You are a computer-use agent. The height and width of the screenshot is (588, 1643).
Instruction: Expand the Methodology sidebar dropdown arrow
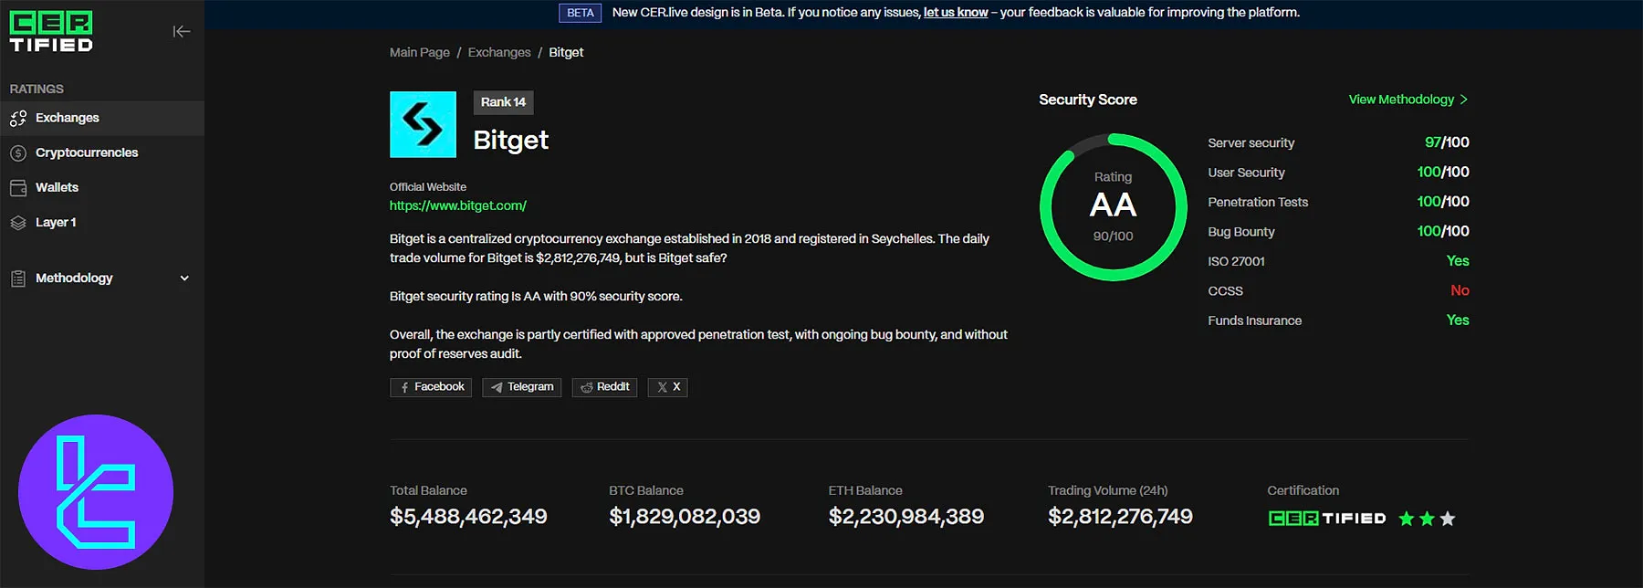pos(184,278)
